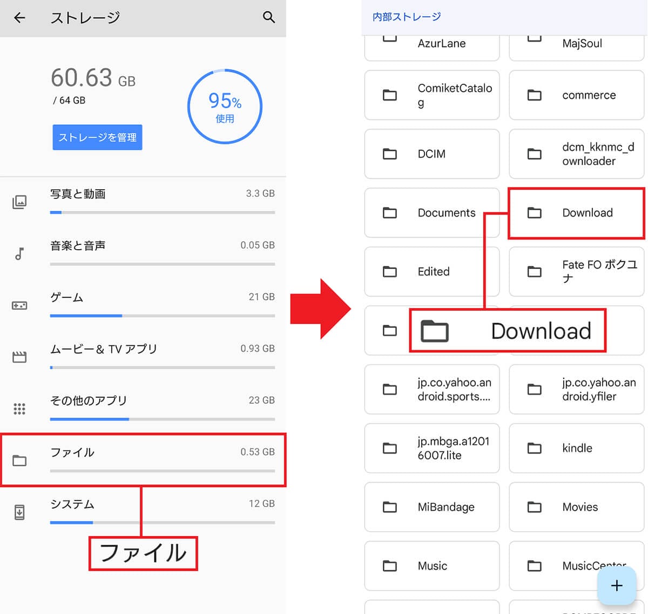Tap the back arrow in the ストレージ header
This screenshot has width=648, height=614.
pos(19,18)
